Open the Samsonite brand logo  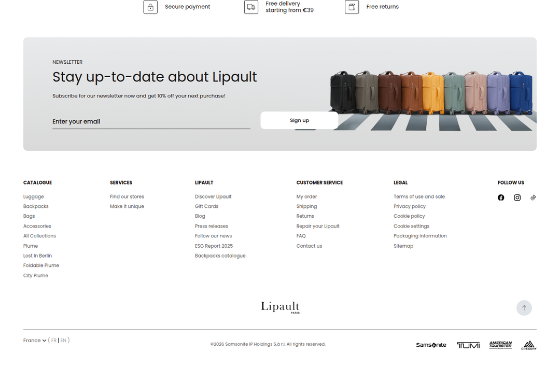pyautogui.click(x=431, y=345)
